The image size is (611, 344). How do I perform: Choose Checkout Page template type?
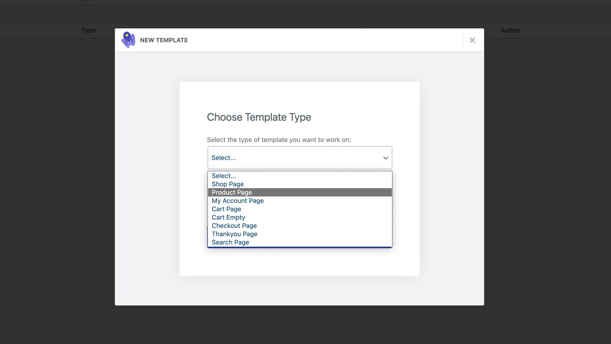(x=234, y=226)
